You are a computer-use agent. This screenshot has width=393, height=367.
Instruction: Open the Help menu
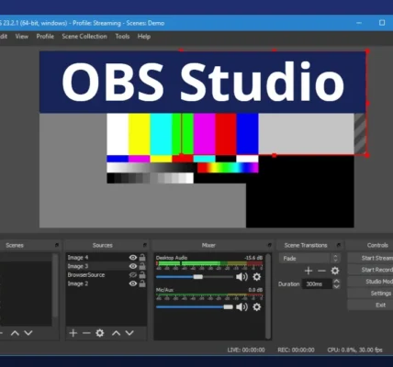[x=144, y=37]
